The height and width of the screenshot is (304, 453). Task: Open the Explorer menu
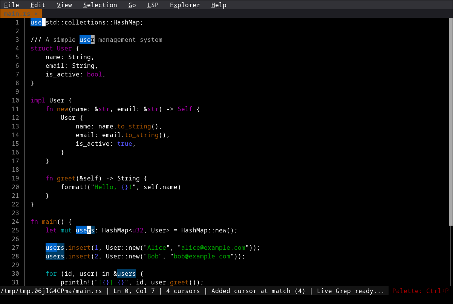tap(185, 5)
